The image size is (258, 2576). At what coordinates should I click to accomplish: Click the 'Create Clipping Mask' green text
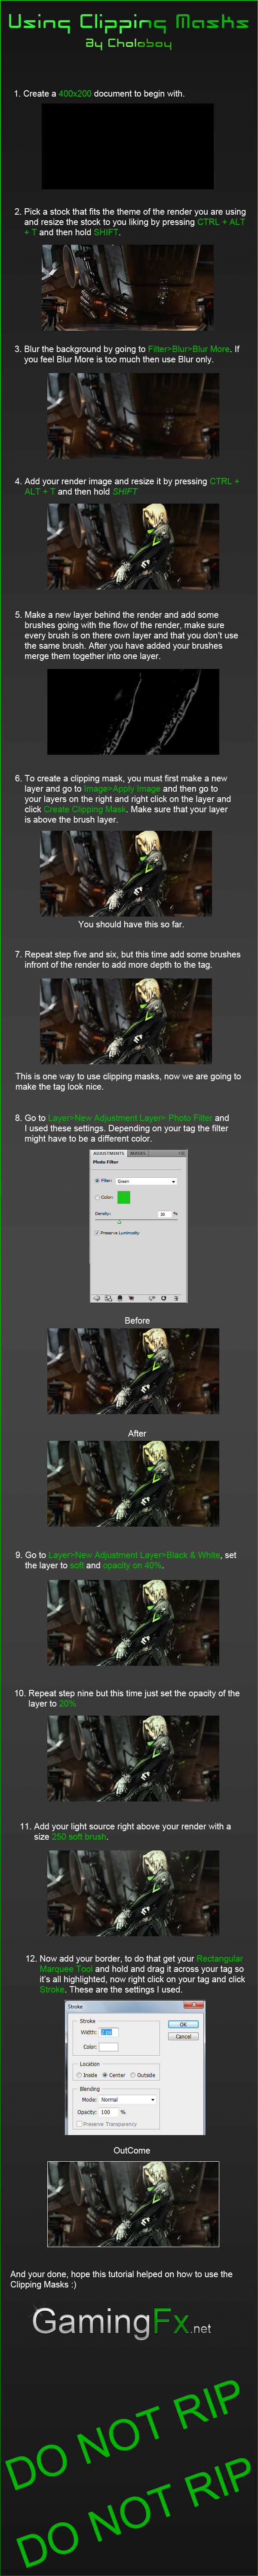(x=85, y=809)
